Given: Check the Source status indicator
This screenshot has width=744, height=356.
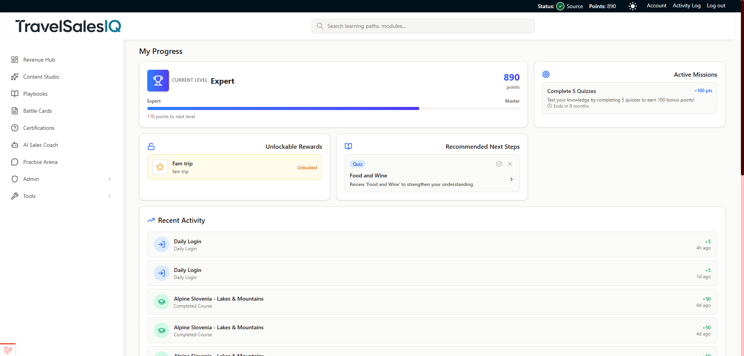Looking at the screenshot, I should (x=560, y=6).
